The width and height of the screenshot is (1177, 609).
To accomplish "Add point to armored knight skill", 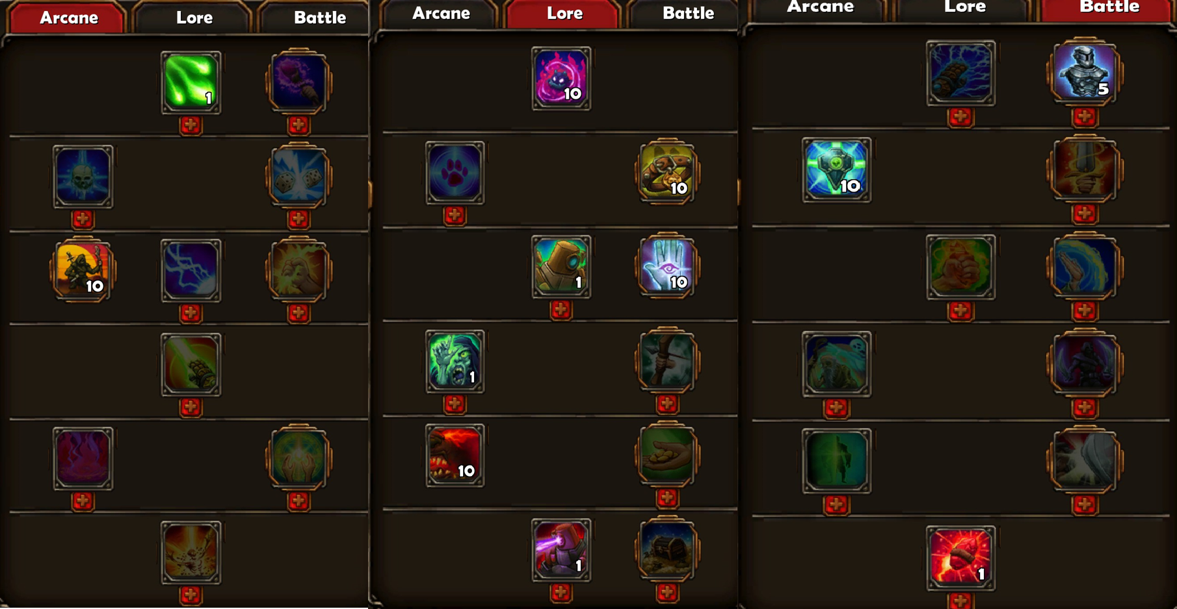I will point(1084,118).
